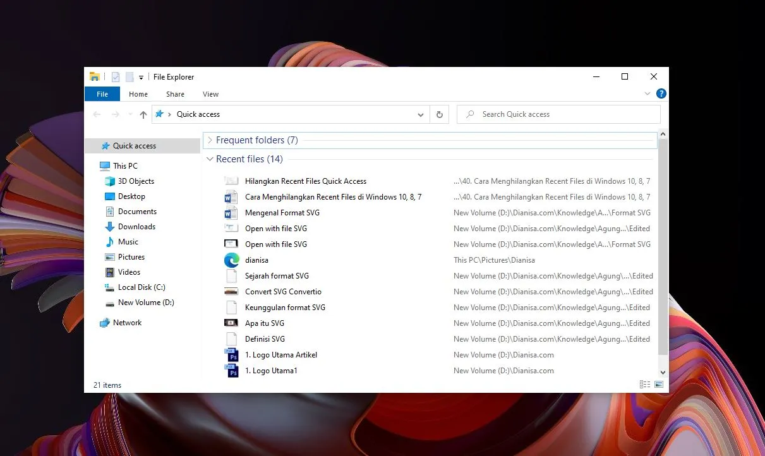Viewport: 765px width, 456px height.
Task: Open the File menu tab
Action: [102, 94]
